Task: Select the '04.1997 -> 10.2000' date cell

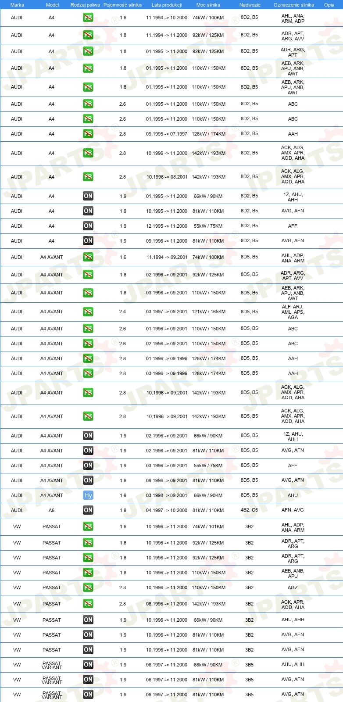Action: click(x=167, y=510)
